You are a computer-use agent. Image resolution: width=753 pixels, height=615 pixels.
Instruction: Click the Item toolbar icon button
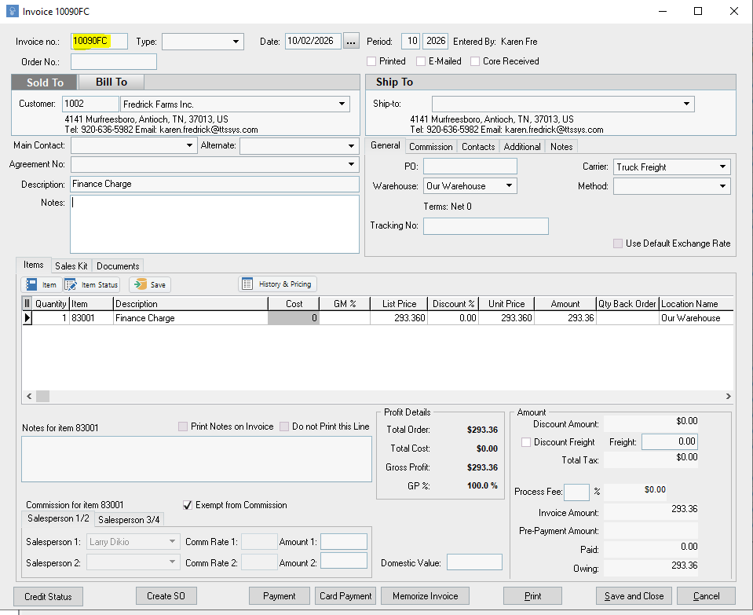point(42,284)
